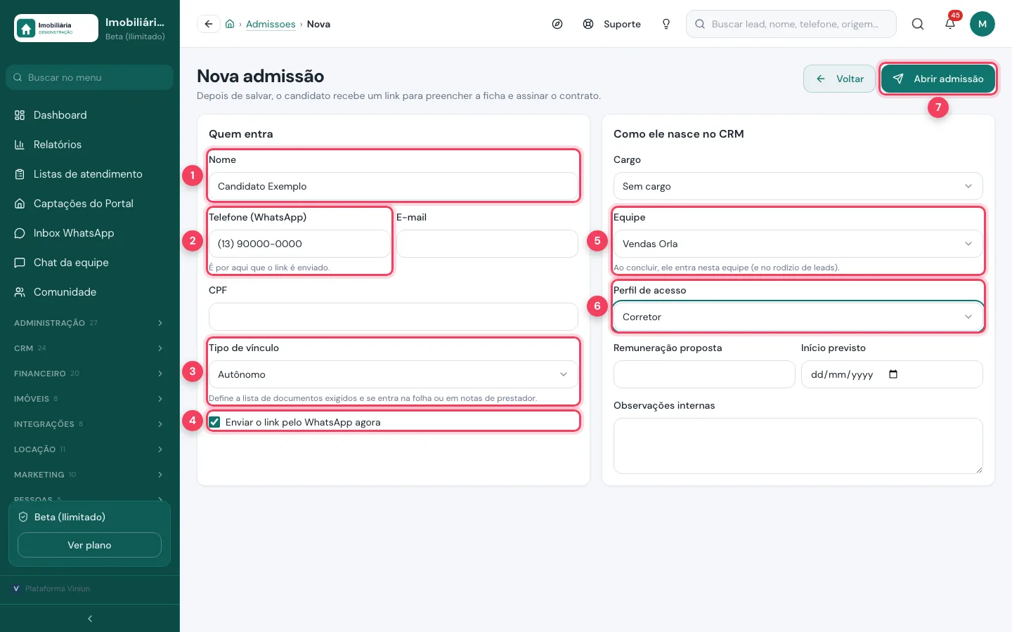
Task: Click the Abrir admissão button
Action: point(938,79)
